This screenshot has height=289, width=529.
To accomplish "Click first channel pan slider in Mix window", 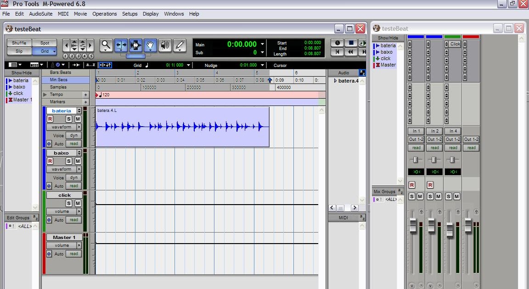I will point(416,160).
